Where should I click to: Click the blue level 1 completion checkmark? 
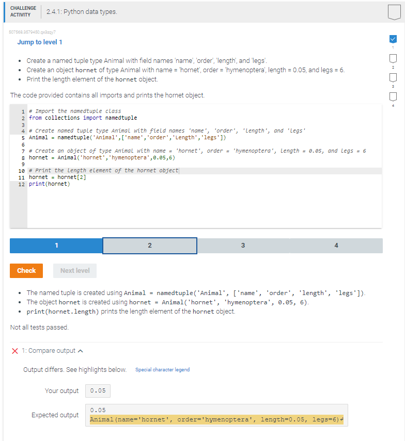(x=393, y=38)
